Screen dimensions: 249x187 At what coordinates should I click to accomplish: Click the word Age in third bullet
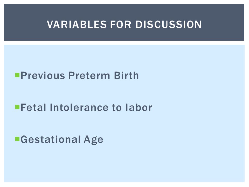pos(94,140)
